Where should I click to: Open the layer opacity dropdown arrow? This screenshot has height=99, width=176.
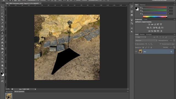pos(174,40)
